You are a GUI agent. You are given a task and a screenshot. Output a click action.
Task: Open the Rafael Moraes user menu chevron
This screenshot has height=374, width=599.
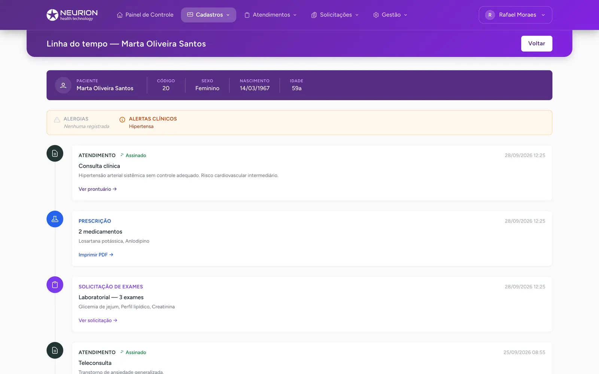(543, 15)
